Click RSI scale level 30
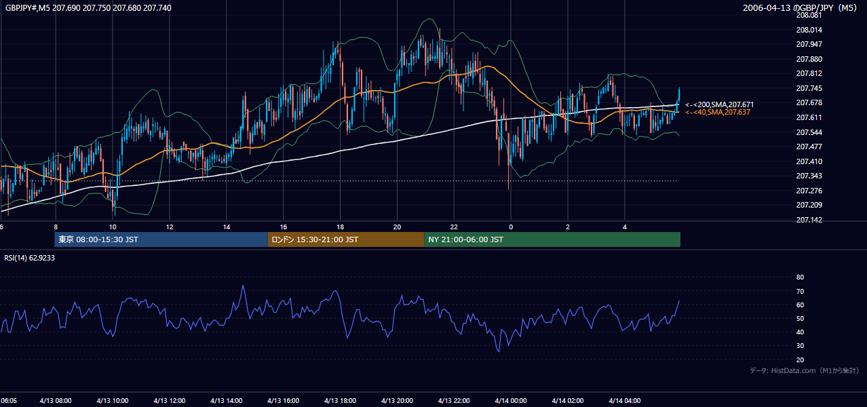Screen dimensions: 867x407 (800, 346)
